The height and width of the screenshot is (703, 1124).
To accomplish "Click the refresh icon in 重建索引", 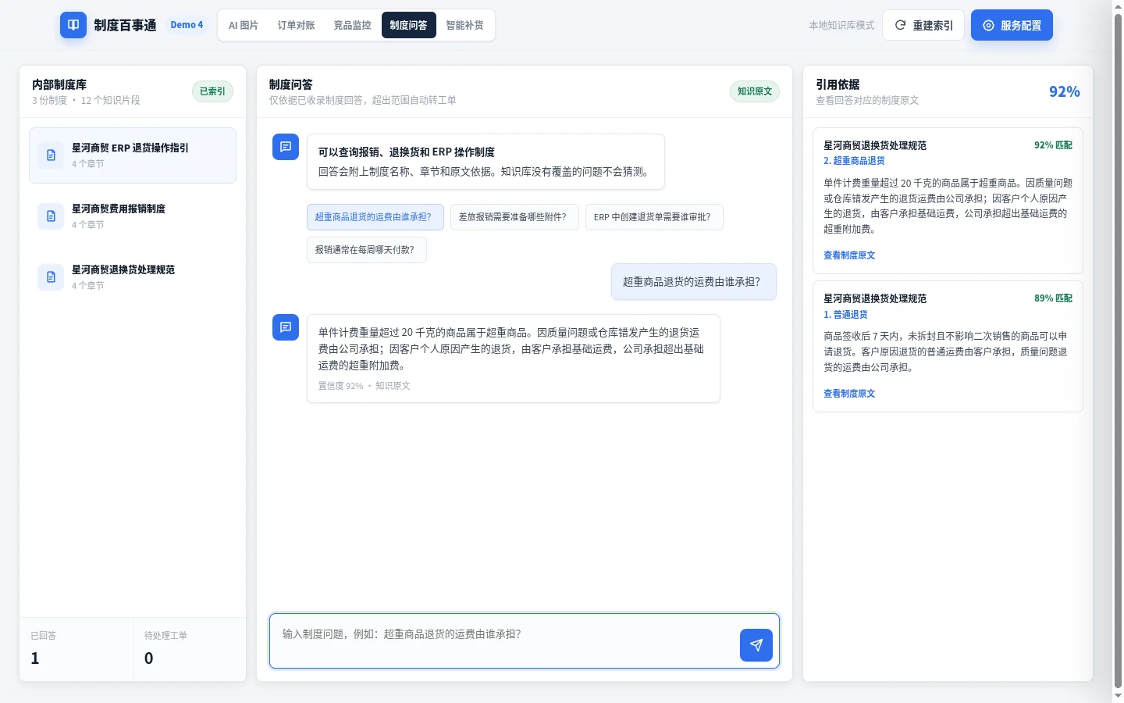I will [900, 25].
